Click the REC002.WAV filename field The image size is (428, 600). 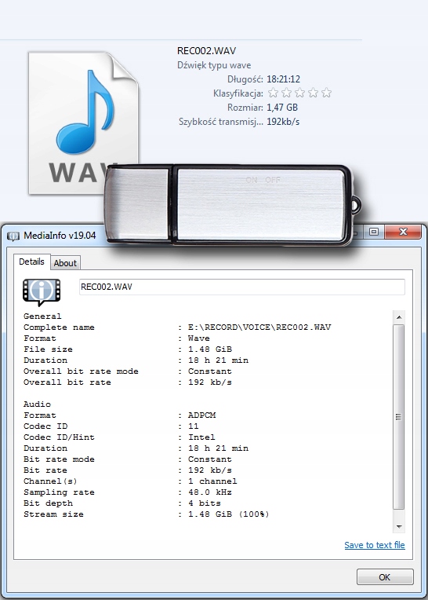[x=242, y=287]
